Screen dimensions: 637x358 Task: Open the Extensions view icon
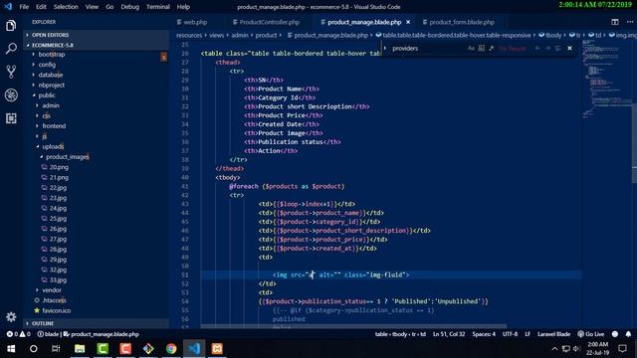tap(11, 118)
